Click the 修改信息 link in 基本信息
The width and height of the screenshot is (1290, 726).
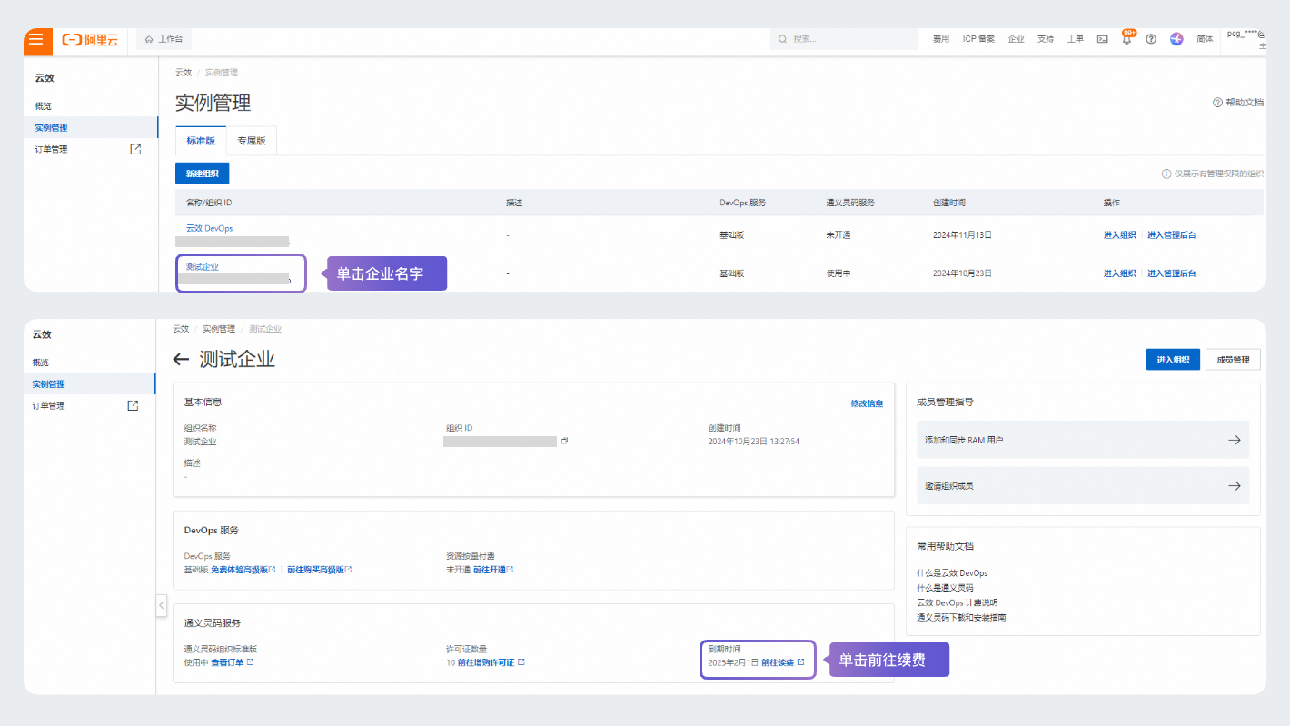coord(867,403)
